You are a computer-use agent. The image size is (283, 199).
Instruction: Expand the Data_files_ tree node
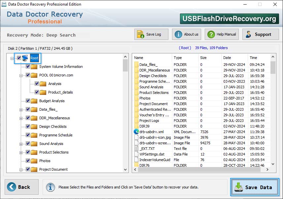[21, 110]
